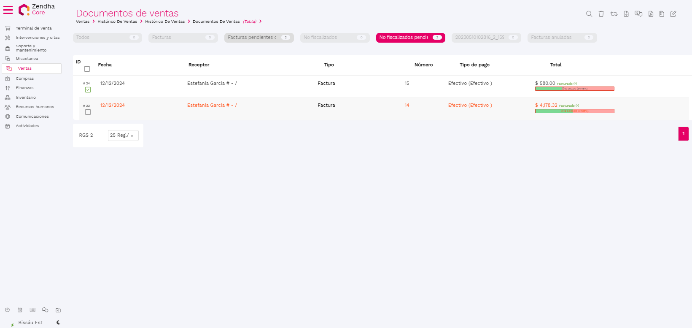Click the search magnifier icon
The width and height of the screenshot is (692, 328).
[589, 14]
